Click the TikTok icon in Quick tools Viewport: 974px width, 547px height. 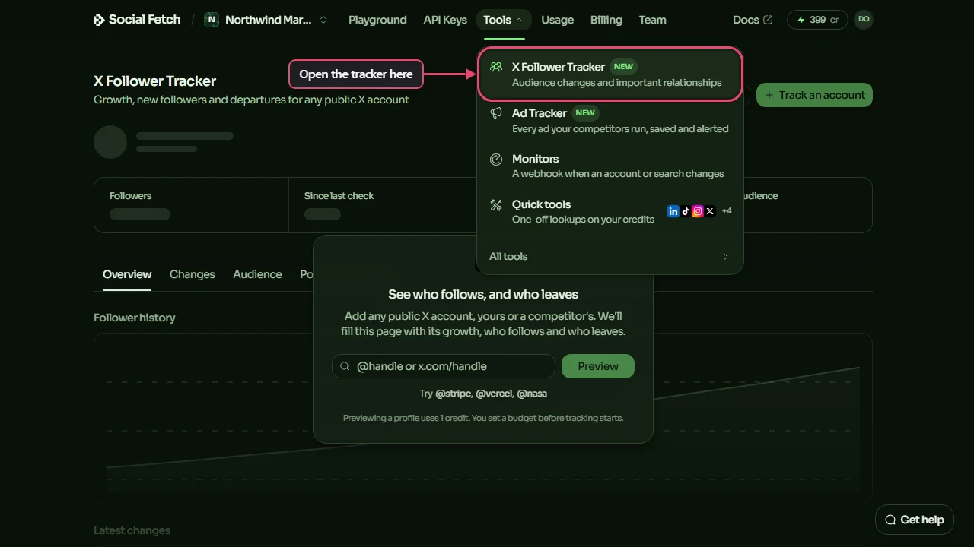click(x=686, y=211)
